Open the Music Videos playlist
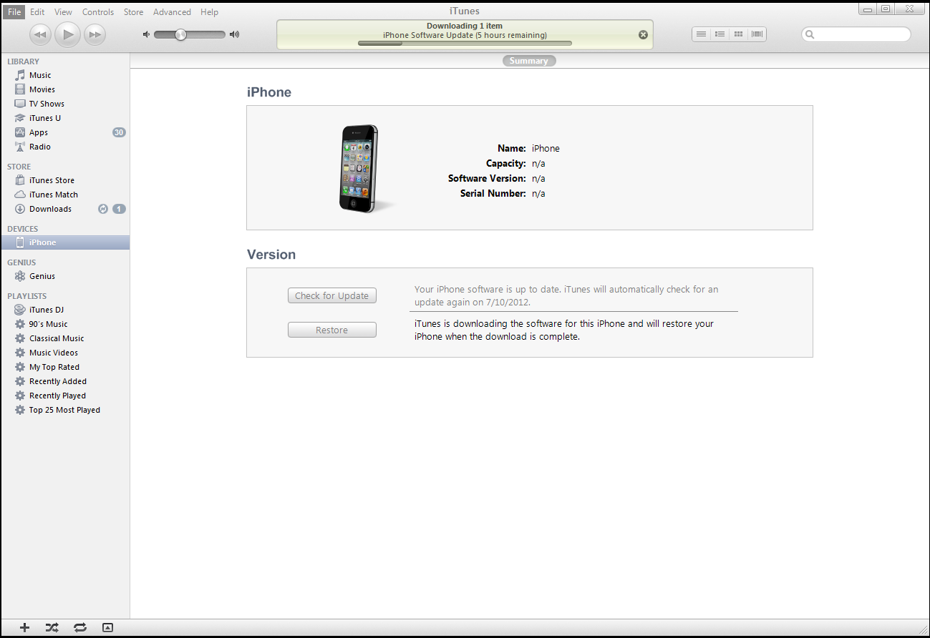 point(65,353)
